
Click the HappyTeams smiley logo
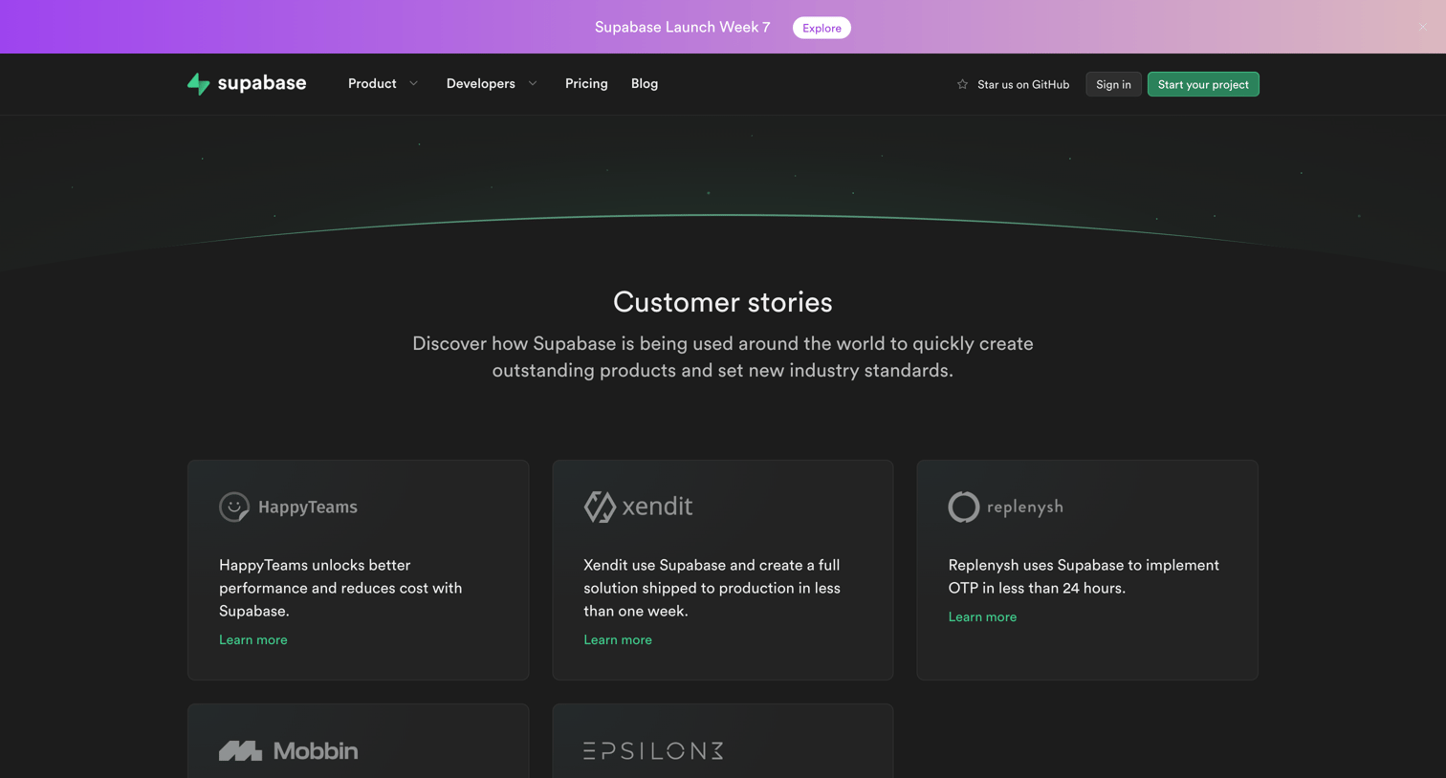(x=234, y=507)
